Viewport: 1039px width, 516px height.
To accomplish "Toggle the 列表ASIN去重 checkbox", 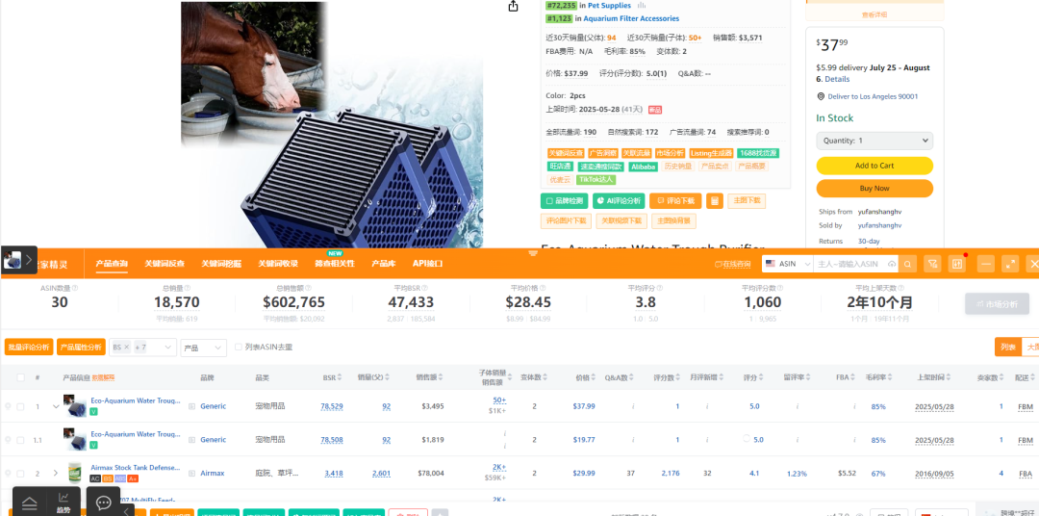I will 239,347.
